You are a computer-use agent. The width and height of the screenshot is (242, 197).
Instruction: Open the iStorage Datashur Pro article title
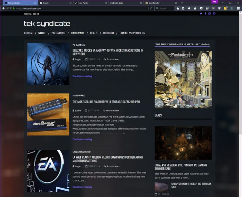pos(106,102)
